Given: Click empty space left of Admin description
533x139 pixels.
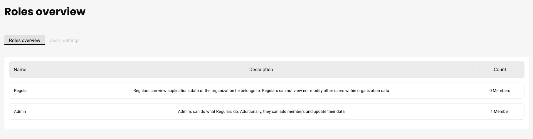Looking at the screenshot, I should (103, 112).
